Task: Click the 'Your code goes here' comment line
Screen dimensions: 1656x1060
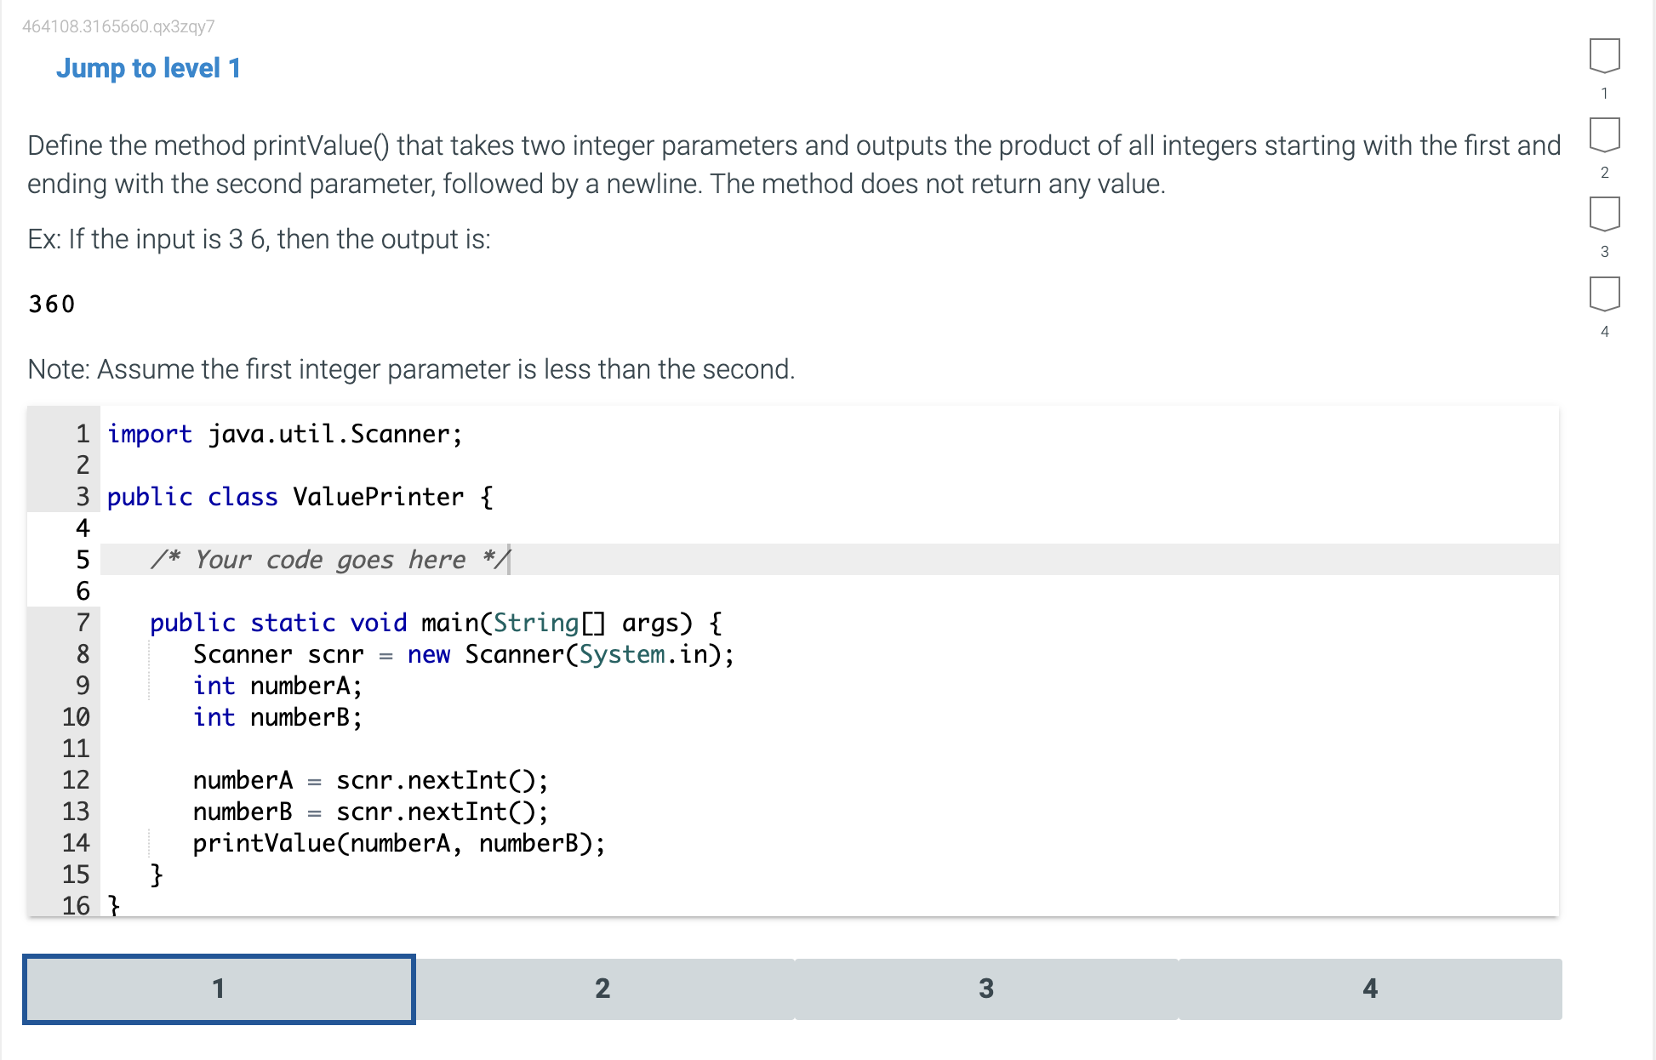Action: click(x=330, y=560)
